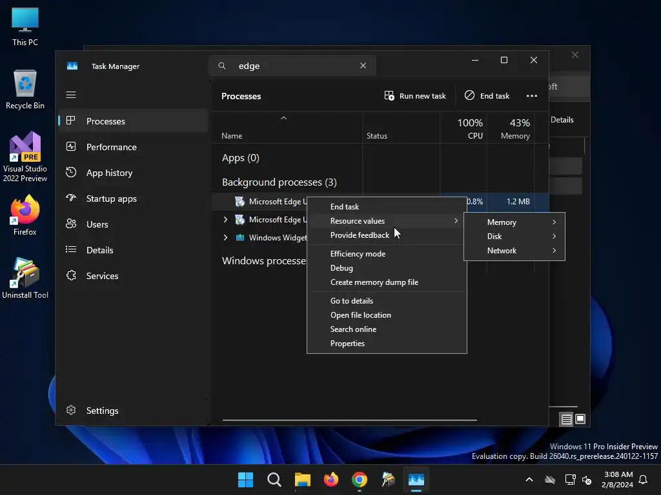Click into the search field containing 'edge'

click(x=292, y=66)
